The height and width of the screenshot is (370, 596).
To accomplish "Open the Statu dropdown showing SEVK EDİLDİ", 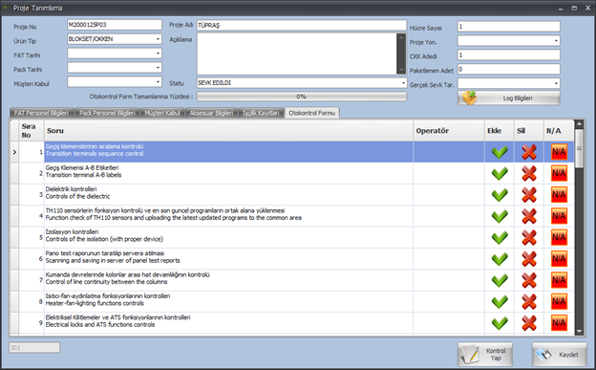I will click(x=403, y=83).
